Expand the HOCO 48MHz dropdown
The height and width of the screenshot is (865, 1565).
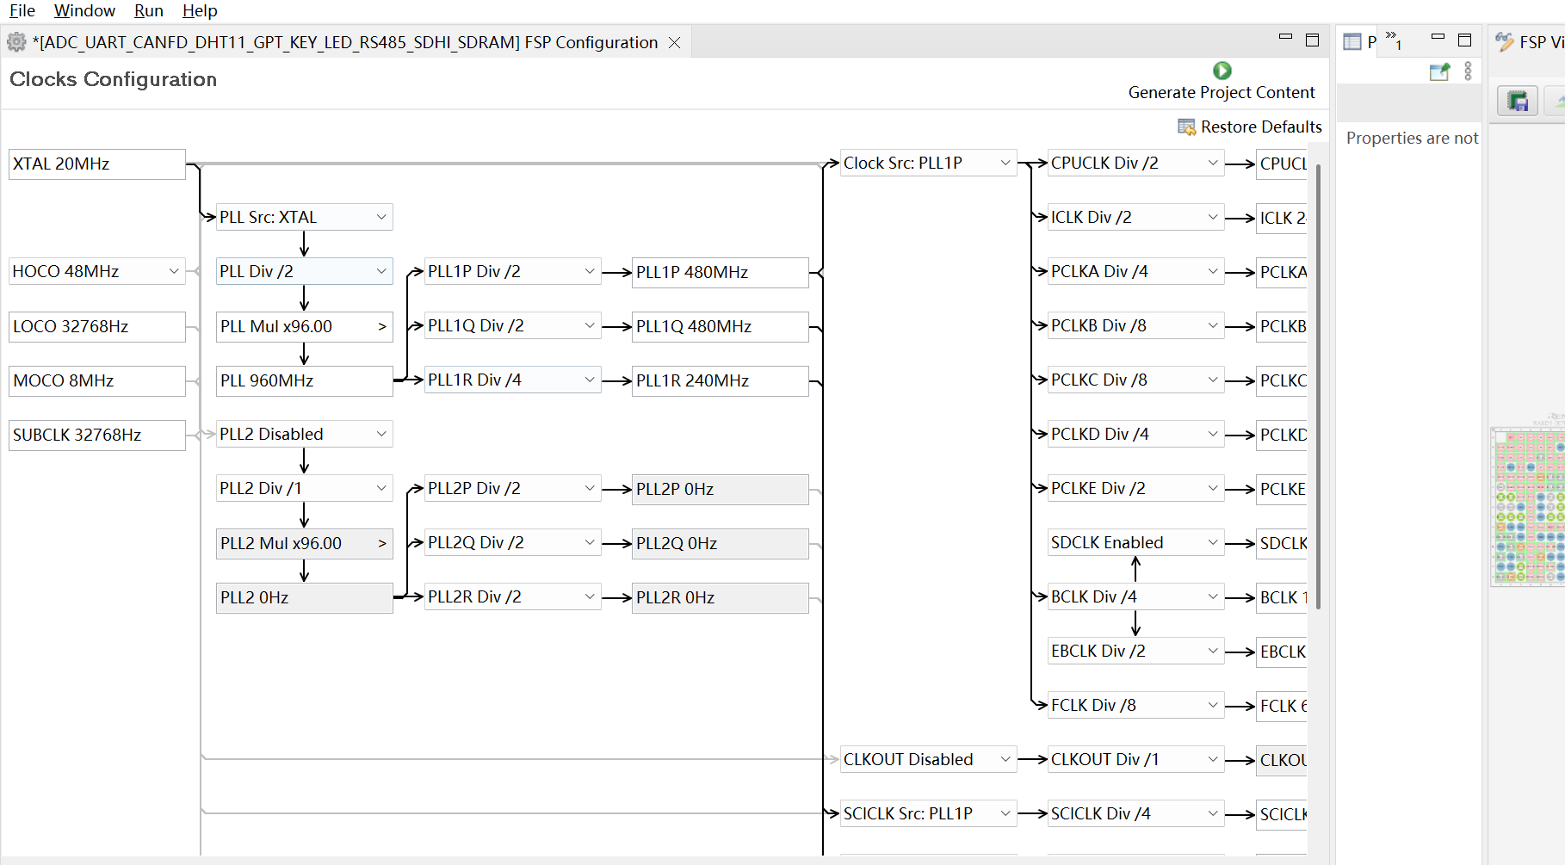pos(97,271)
